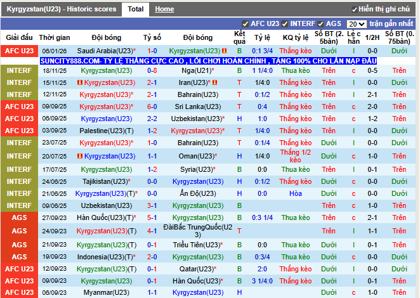Switch to the Total tab

(136, 9)
